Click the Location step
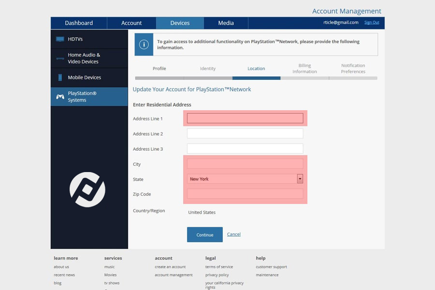The width and height of the screenshot is (435, 290). tap(256, 69)
